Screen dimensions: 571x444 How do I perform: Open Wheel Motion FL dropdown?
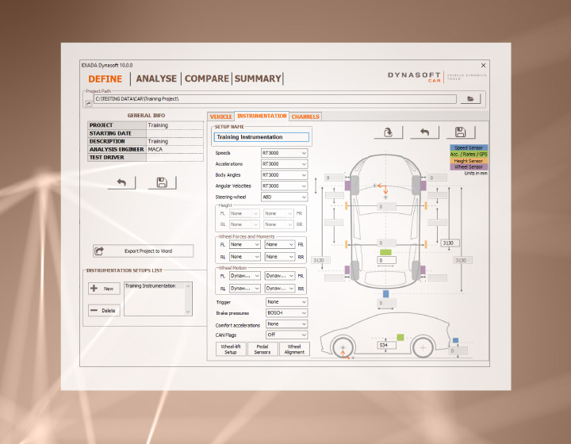point(245,276)
